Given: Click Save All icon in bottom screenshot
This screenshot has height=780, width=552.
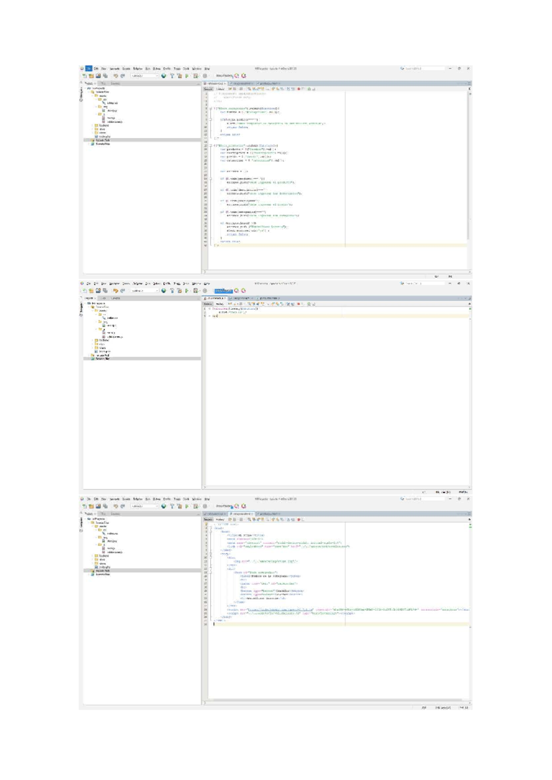Looking at the screenshot, I should [x=105, y=506].
